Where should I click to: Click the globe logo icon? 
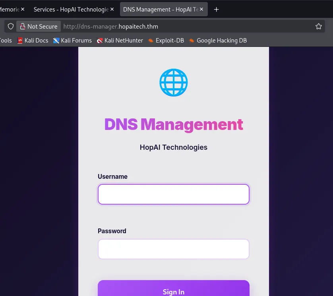(x=173, y=83)
